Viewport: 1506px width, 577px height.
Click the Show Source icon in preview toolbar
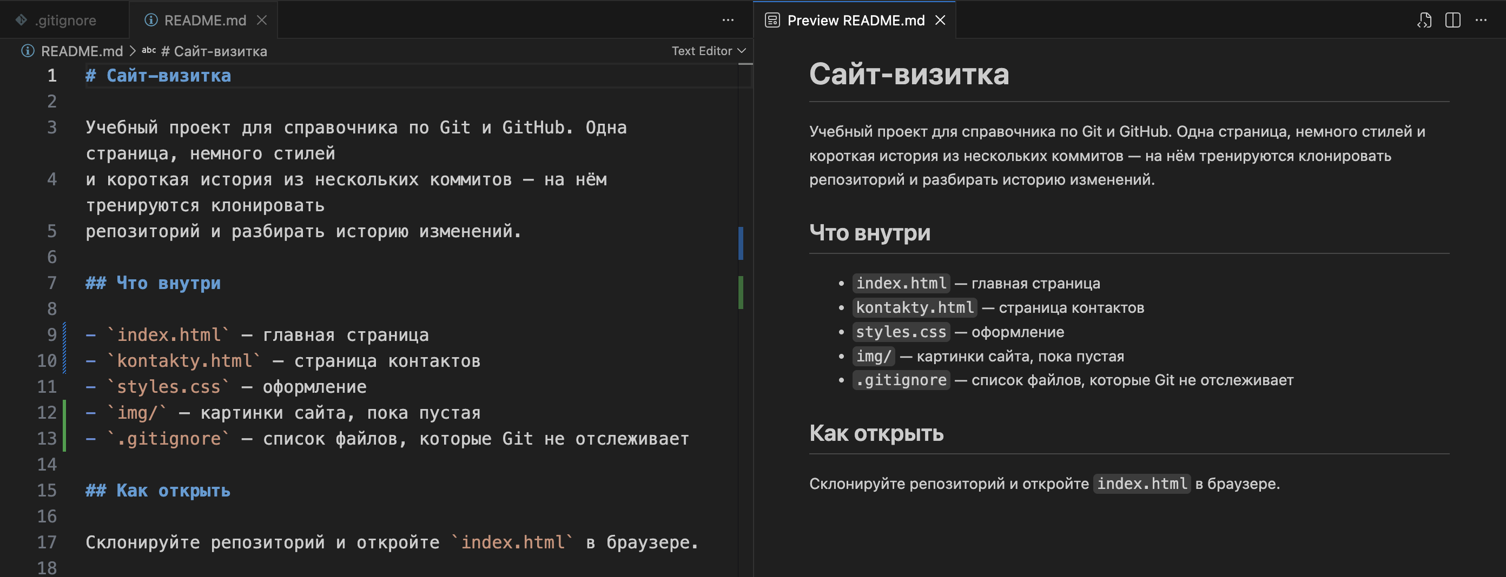(x=1424, y=21)
